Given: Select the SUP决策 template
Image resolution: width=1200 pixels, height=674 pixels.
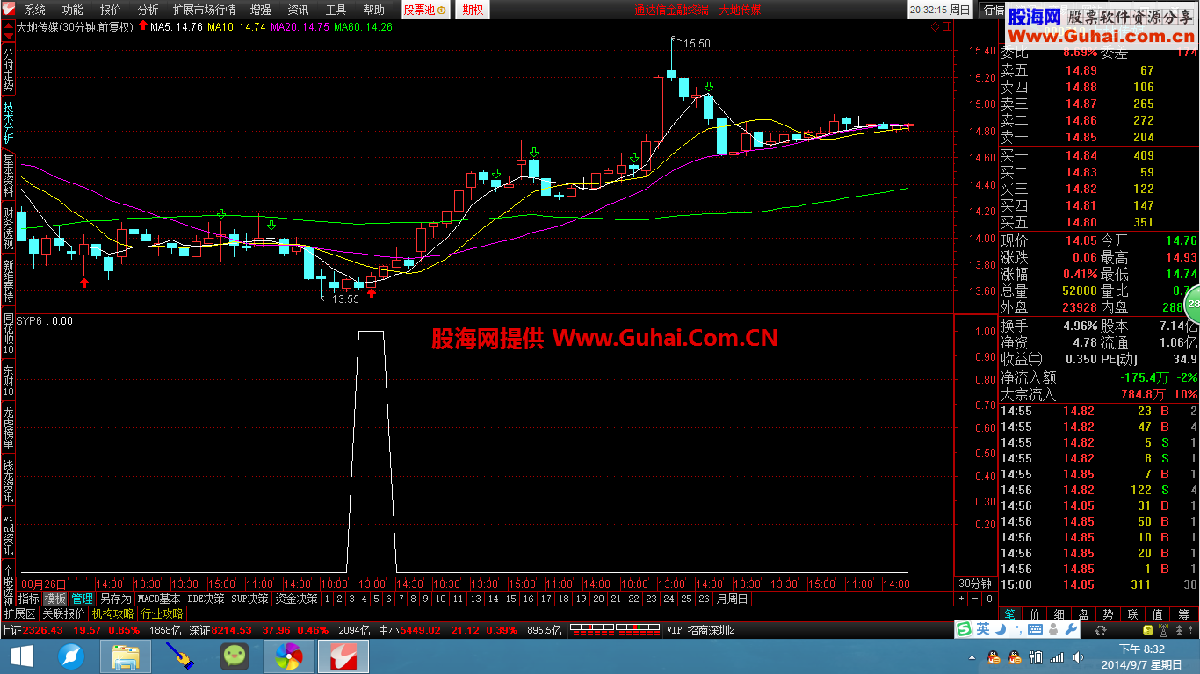Looking at the screenshot, I should [249, 599].
